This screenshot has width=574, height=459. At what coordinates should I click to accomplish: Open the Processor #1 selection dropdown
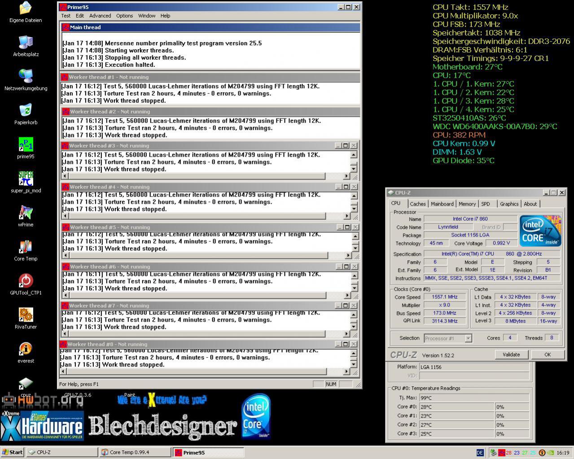point(468,338)
